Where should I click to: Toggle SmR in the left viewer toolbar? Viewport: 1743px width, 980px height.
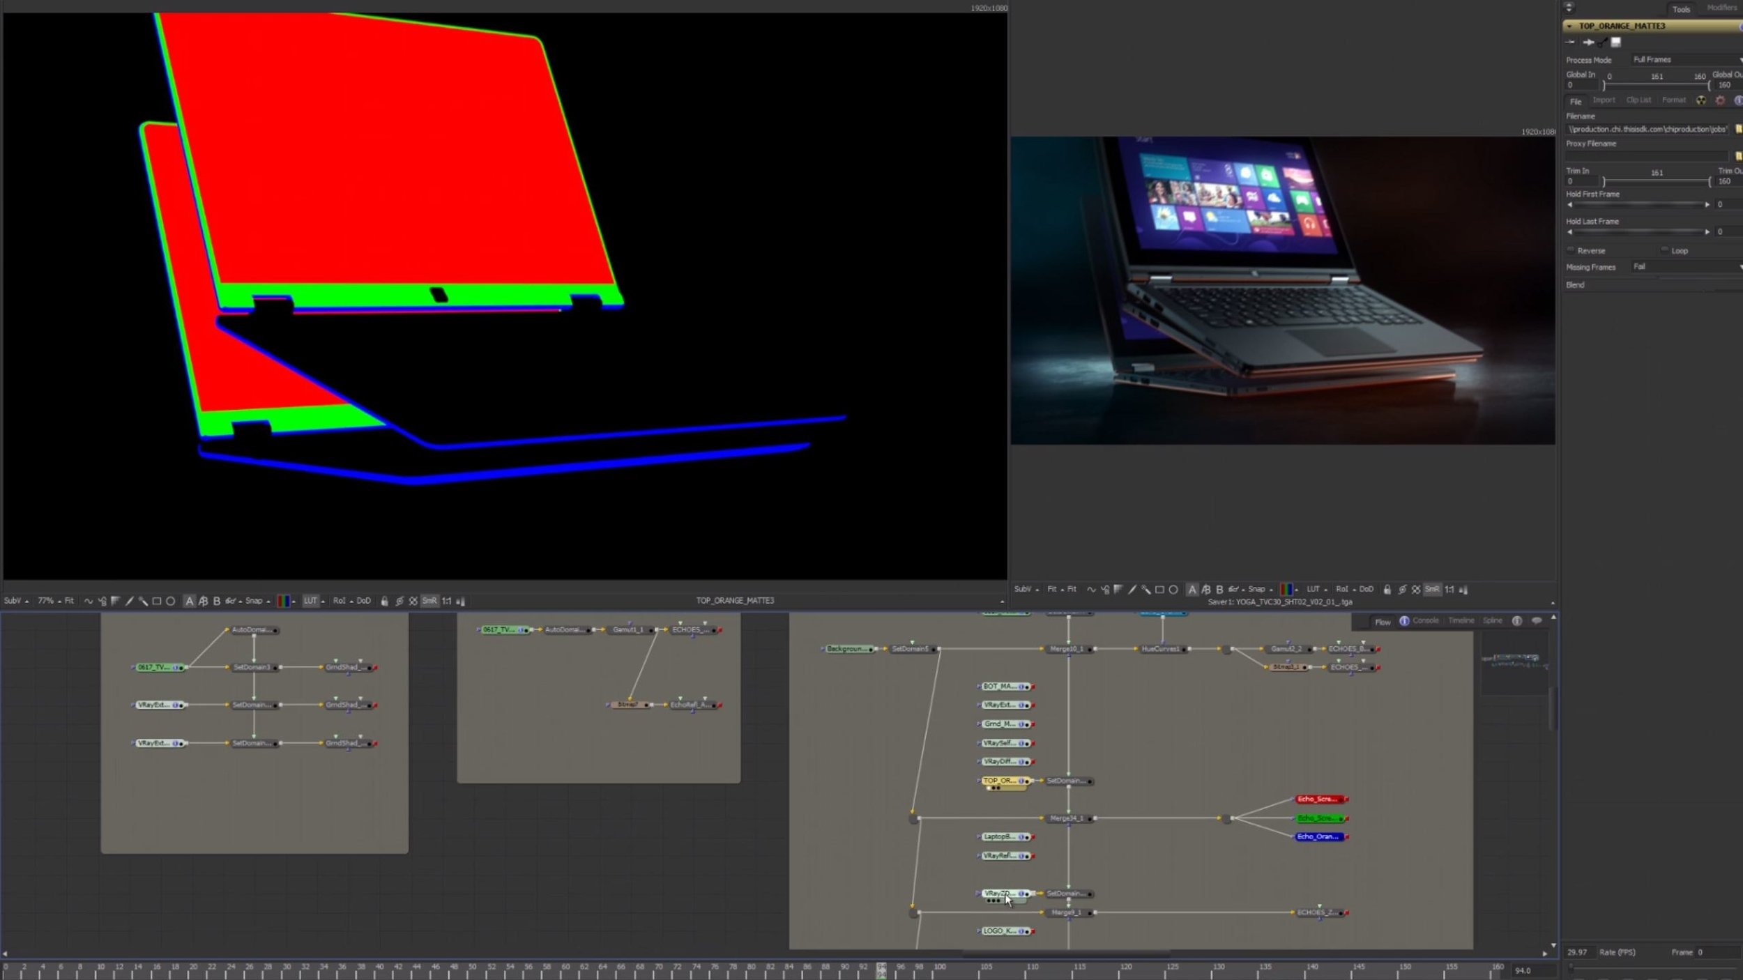pos(429,601)
